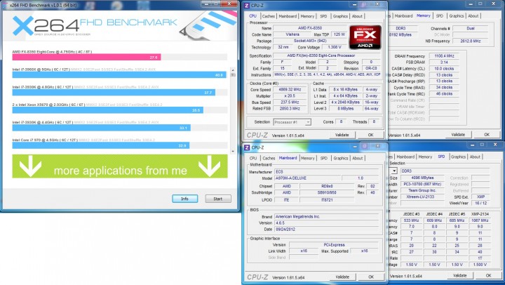505x285 pixels.
Task: Click the Graphic Interface version 'PCI-Express'
Action: click(334, 245)
